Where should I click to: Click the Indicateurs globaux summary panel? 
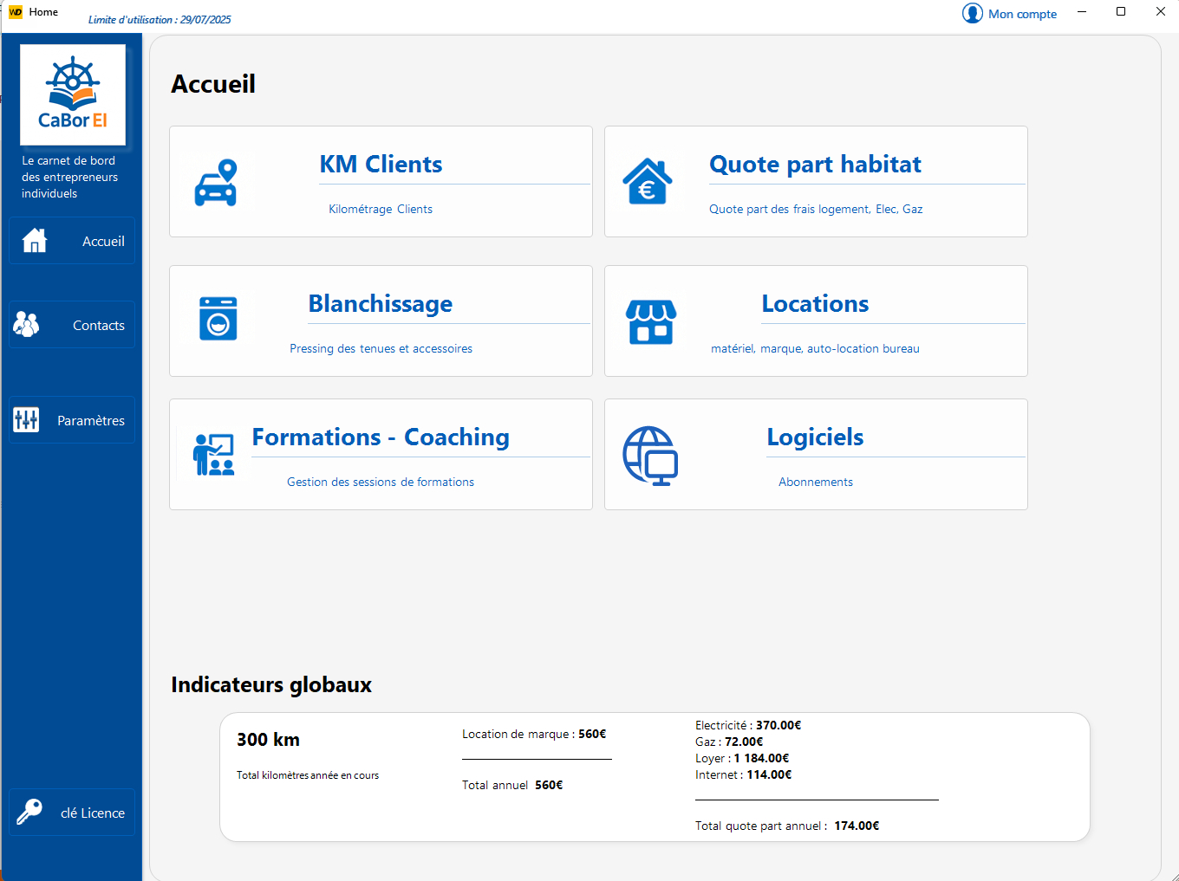pos(655,776)
